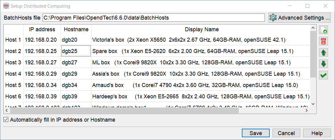Image resolution: width=335 pixels, height=140 pixels.
Task: Move selected host down with green arrow
Action: click(x=323, y=64)
